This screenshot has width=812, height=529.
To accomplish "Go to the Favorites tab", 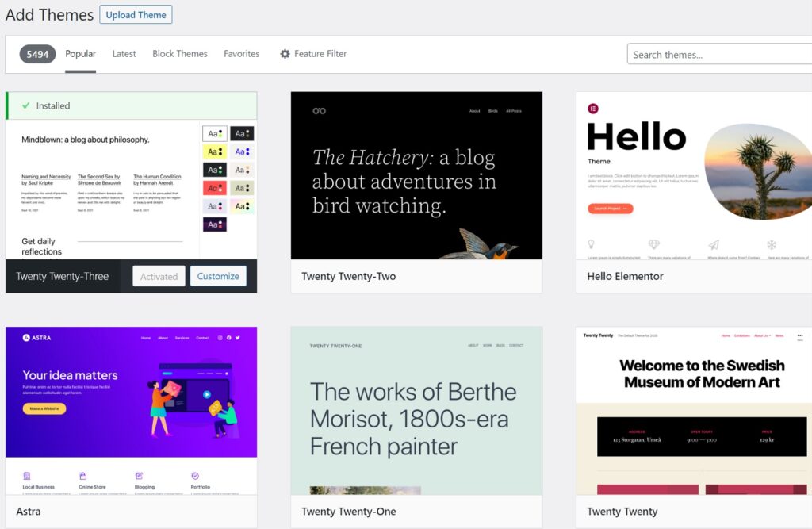I will pyautogui.click(x=241, y=53).
